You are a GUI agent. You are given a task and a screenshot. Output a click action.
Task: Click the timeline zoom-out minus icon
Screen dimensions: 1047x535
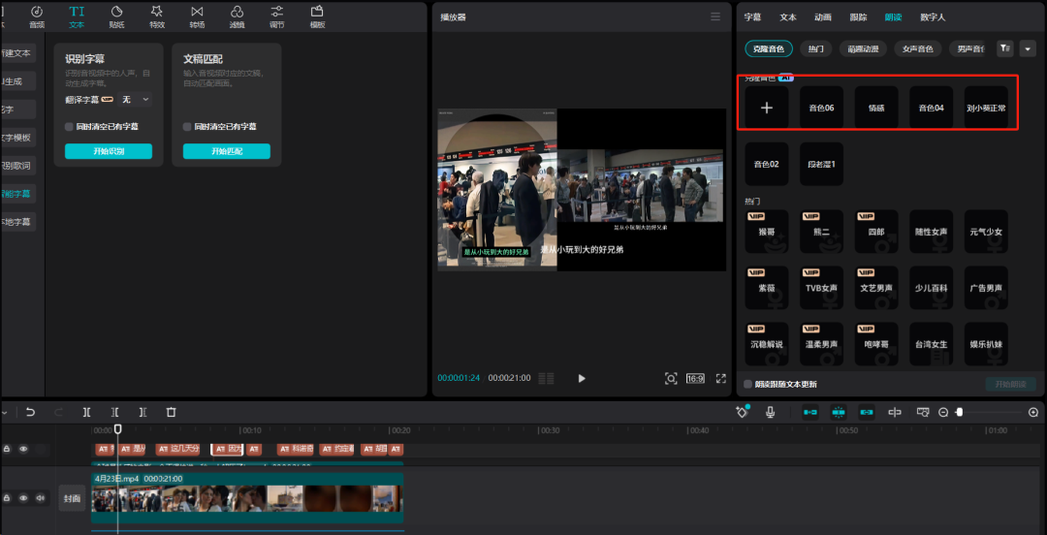coord(943,412)
